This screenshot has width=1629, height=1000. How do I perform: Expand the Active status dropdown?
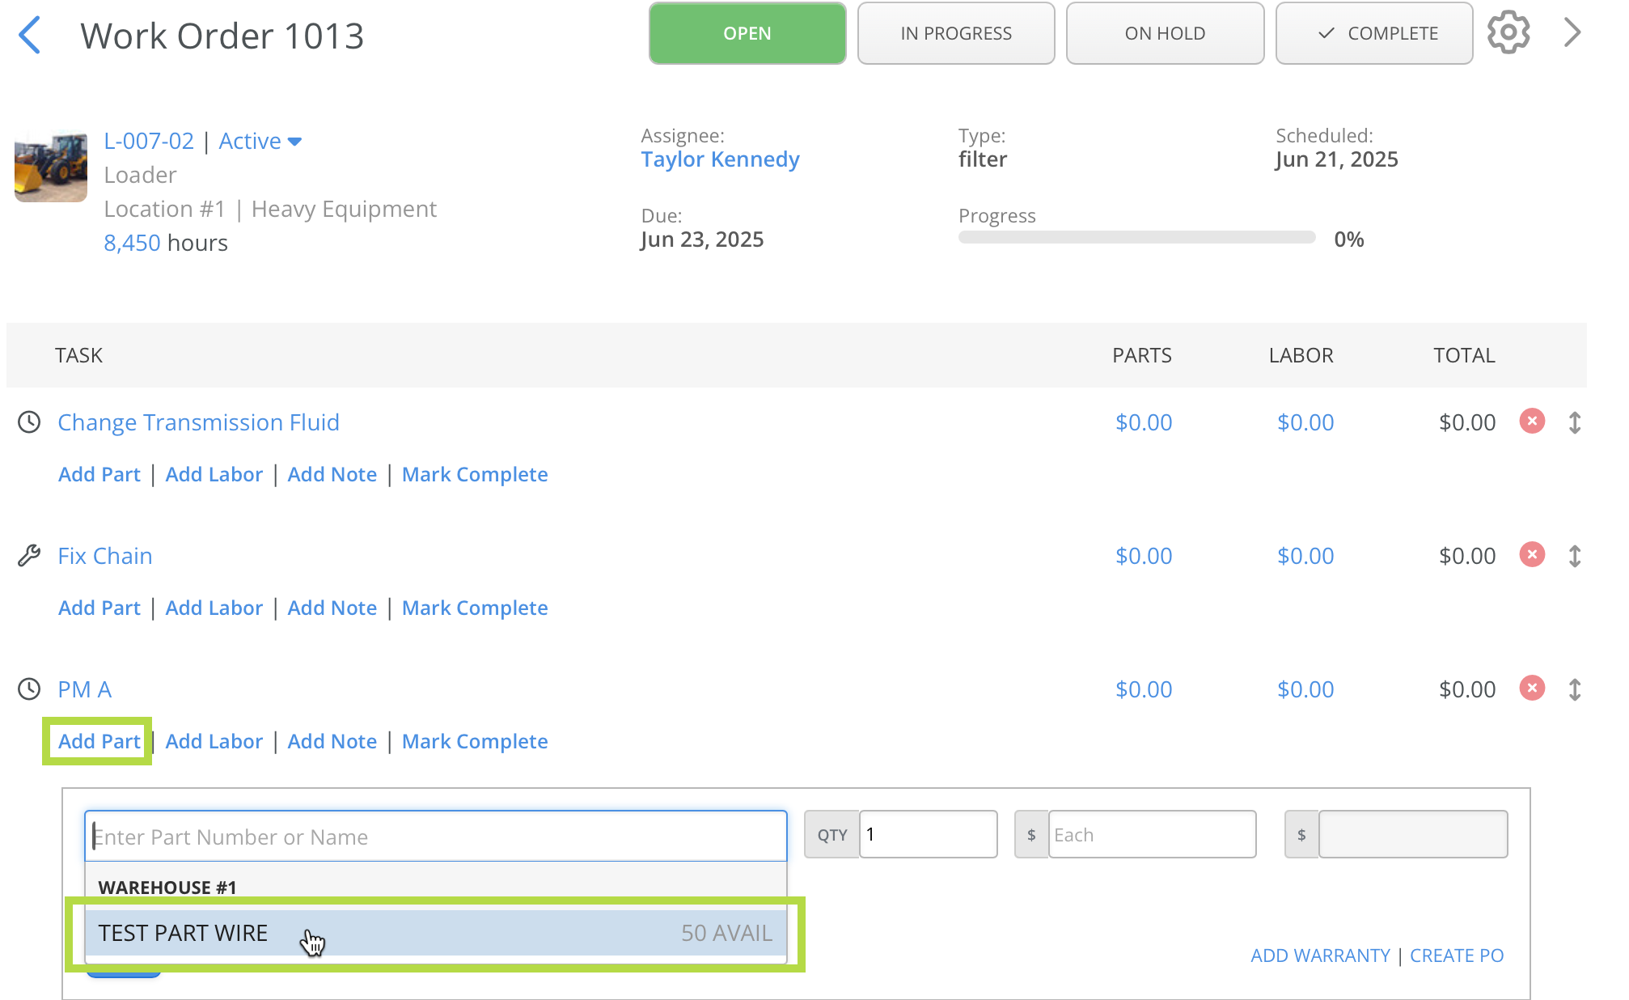(294, 142)
